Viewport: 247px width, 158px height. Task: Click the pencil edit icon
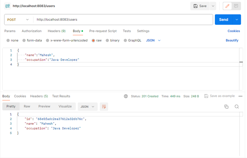click(x=227, y=6)
